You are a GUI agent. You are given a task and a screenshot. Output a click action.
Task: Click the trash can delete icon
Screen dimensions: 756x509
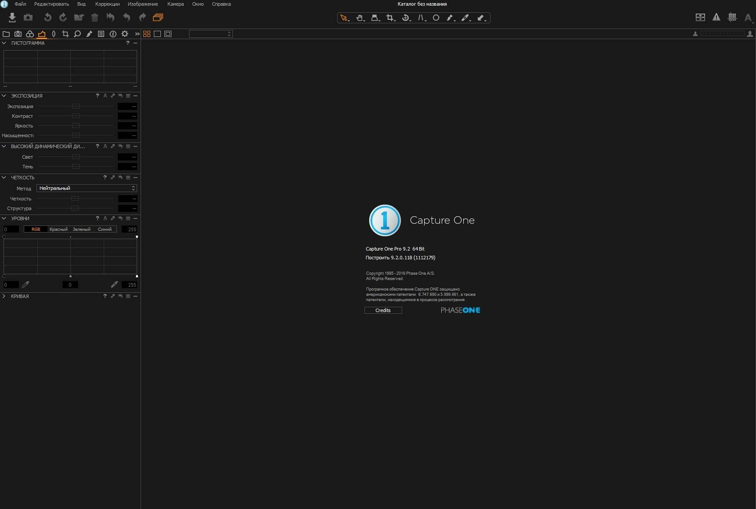pyautogui.click(x=94, y=18)
